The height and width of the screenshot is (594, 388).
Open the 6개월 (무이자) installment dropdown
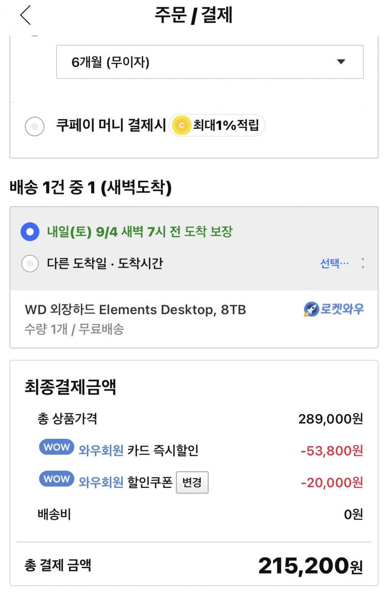pos(210,62)
